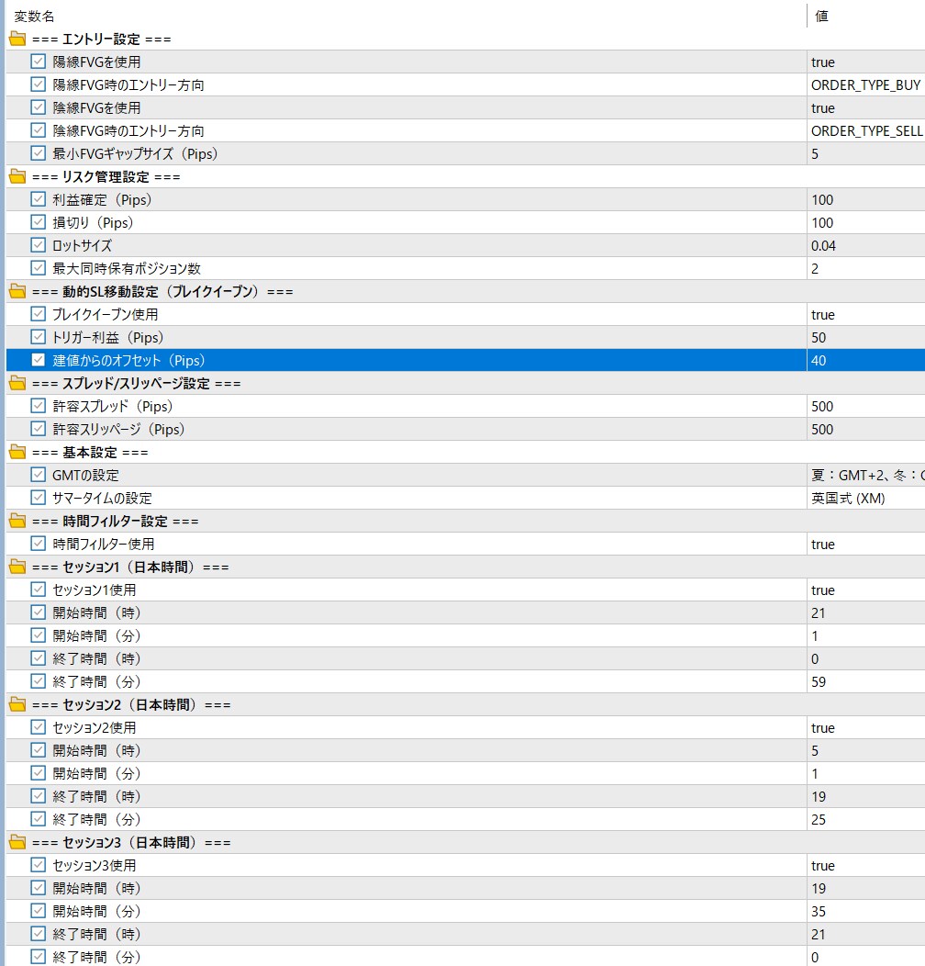Select the === リスク管理設定 === group label

click(106, 177)
